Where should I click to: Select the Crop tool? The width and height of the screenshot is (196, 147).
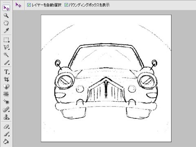(x=6, y=79)
